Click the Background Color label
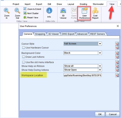Screen dimensions: 121x118 coord(31,53)
